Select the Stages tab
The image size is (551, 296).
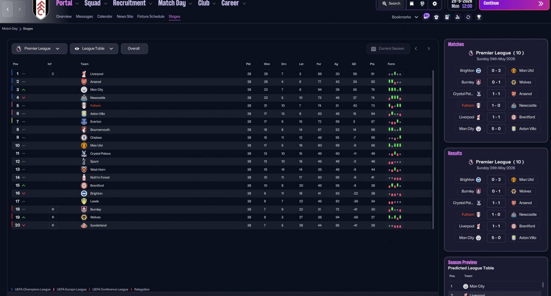pos(174,16)
